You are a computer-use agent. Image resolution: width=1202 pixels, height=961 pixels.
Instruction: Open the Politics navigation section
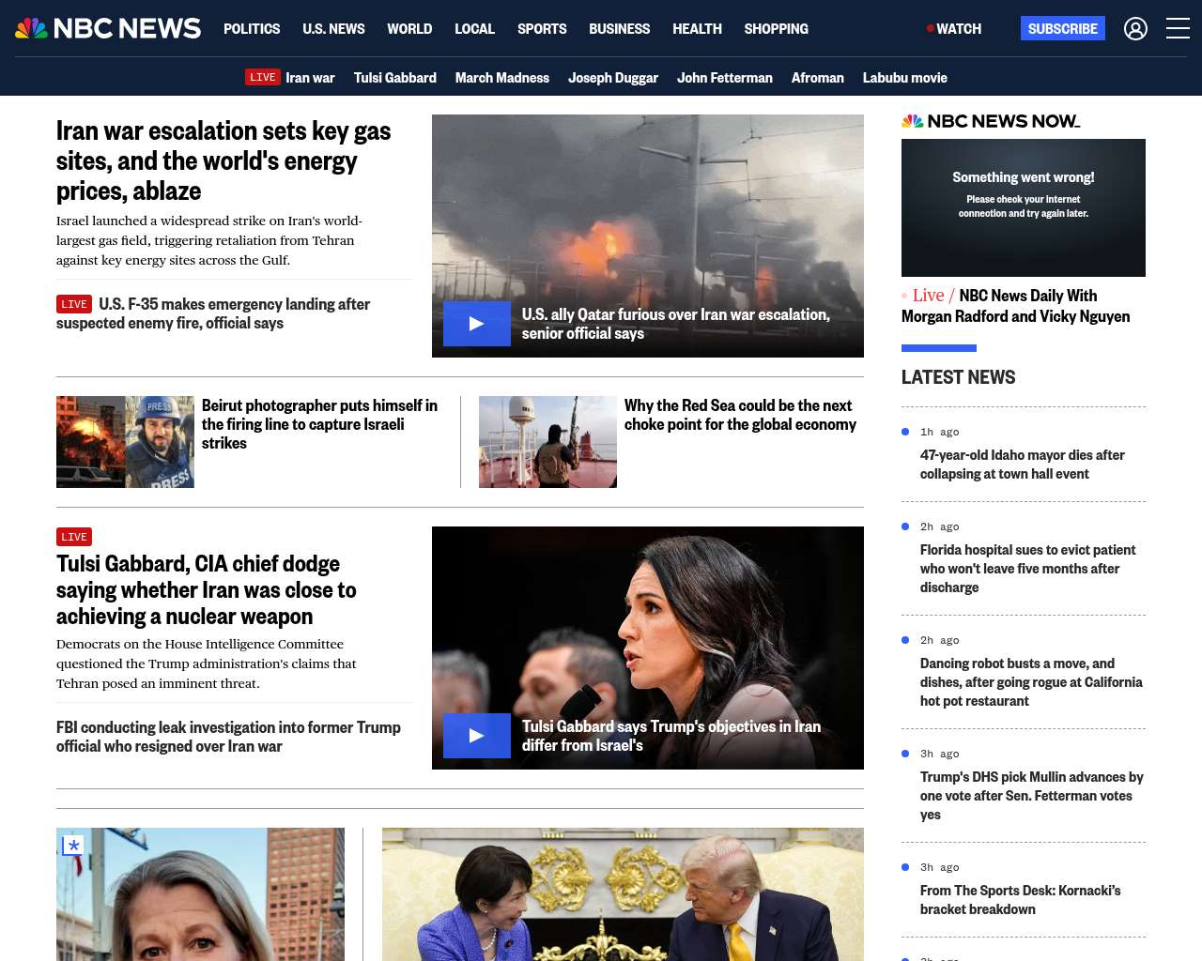pyautogui.click(x=252, y=29)
